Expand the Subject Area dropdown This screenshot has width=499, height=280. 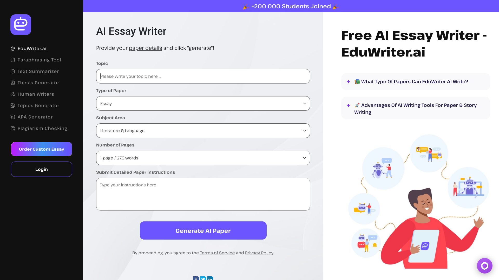pyautogui.click(x=203, y=131)
